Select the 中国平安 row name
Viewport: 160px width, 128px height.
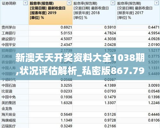[9, 45]
